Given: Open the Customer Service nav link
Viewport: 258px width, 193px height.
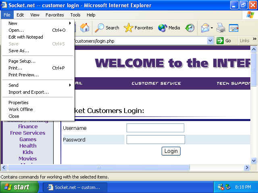Looking at the screenshot, I should pos(156,83).
